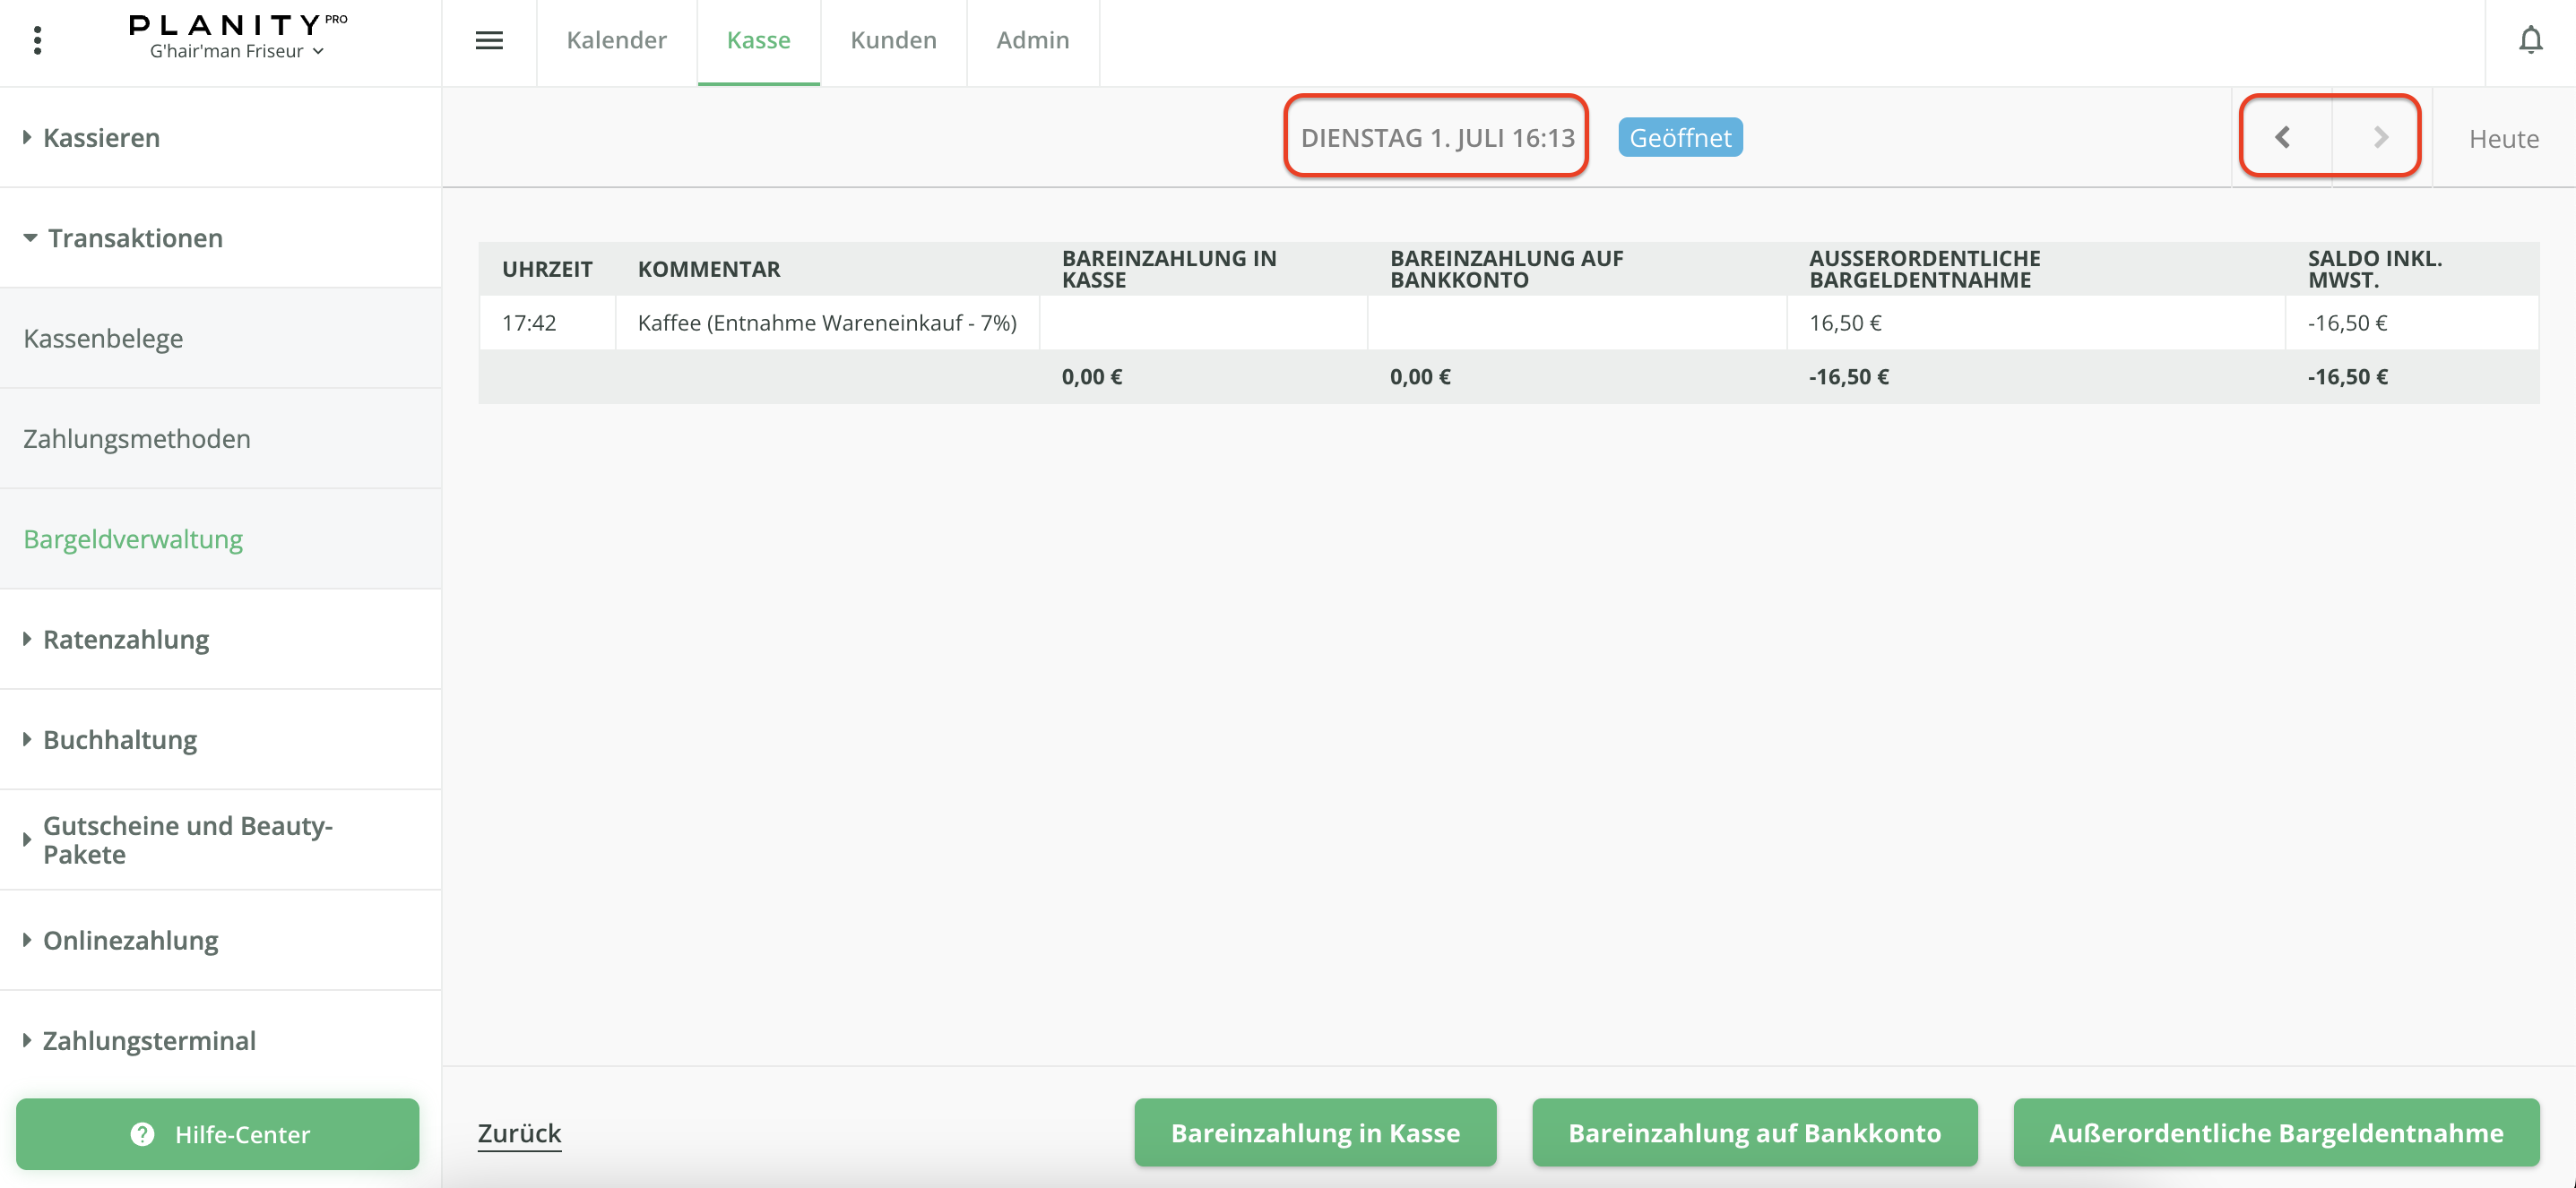Open Hilfe-Center help button
This screenshot has width=2576, height=1188.
[x=218, y=1133]
